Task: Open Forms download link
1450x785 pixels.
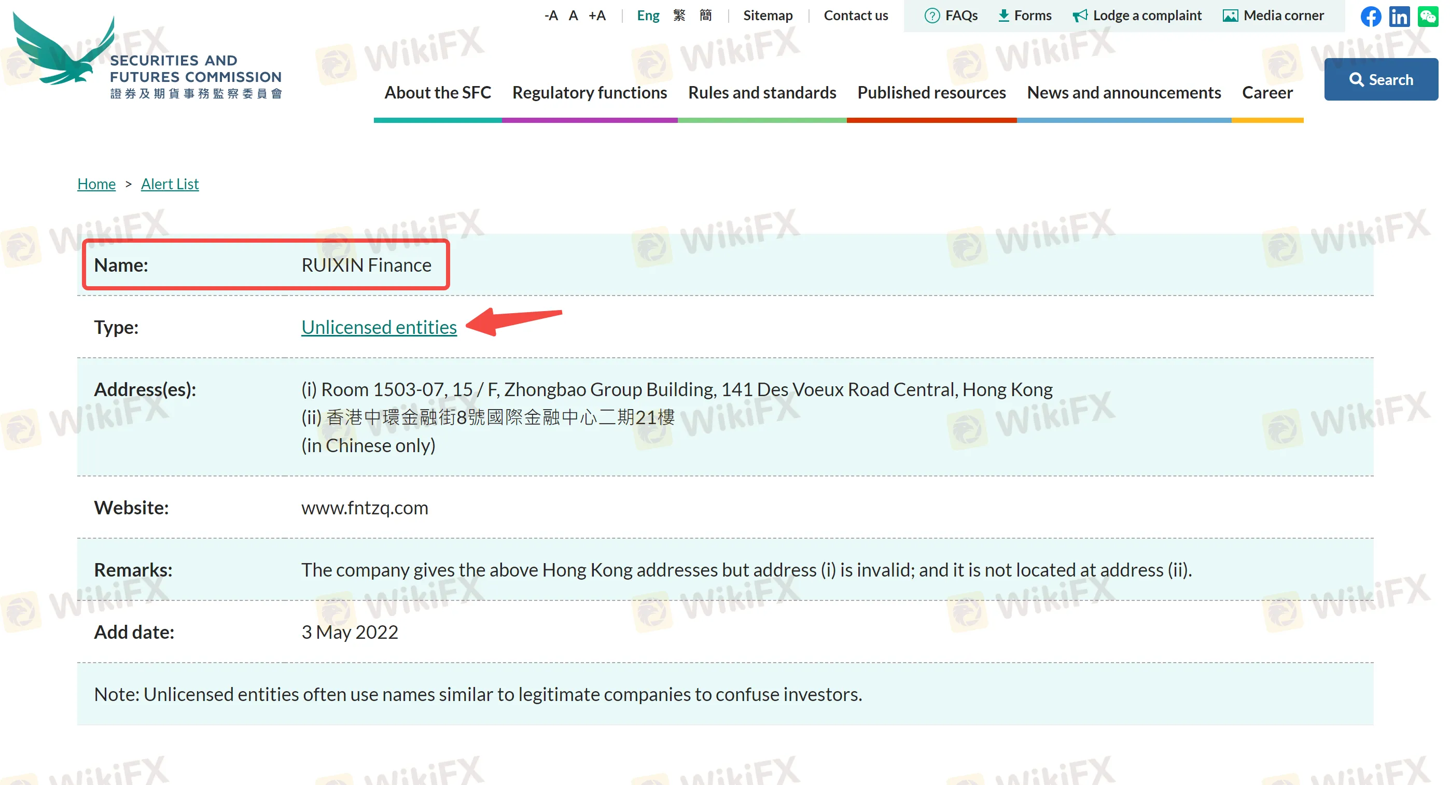Action: click(1024, 16)
